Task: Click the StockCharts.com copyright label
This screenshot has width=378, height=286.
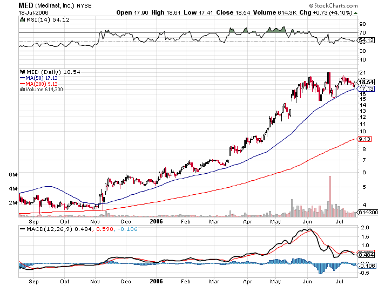Action: pyautogui.click(x=333, y=5)
